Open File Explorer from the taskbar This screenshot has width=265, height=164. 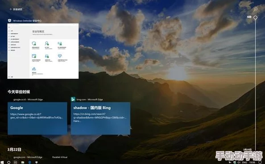[23, 162]
